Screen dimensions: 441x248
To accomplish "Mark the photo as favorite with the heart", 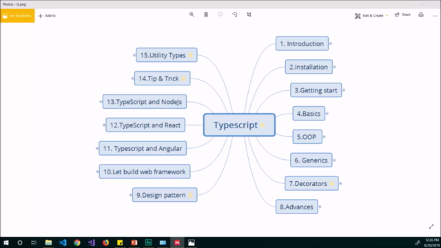I will pyautogui.click(x=220, y=14).
